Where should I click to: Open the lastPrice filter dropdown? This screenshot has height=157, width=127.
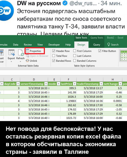tap(75, 84)
